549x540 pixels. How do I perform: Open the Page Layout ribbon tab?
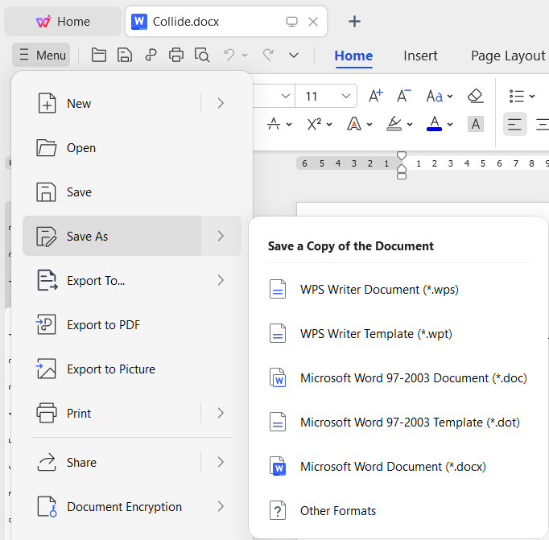coord(508,56)
